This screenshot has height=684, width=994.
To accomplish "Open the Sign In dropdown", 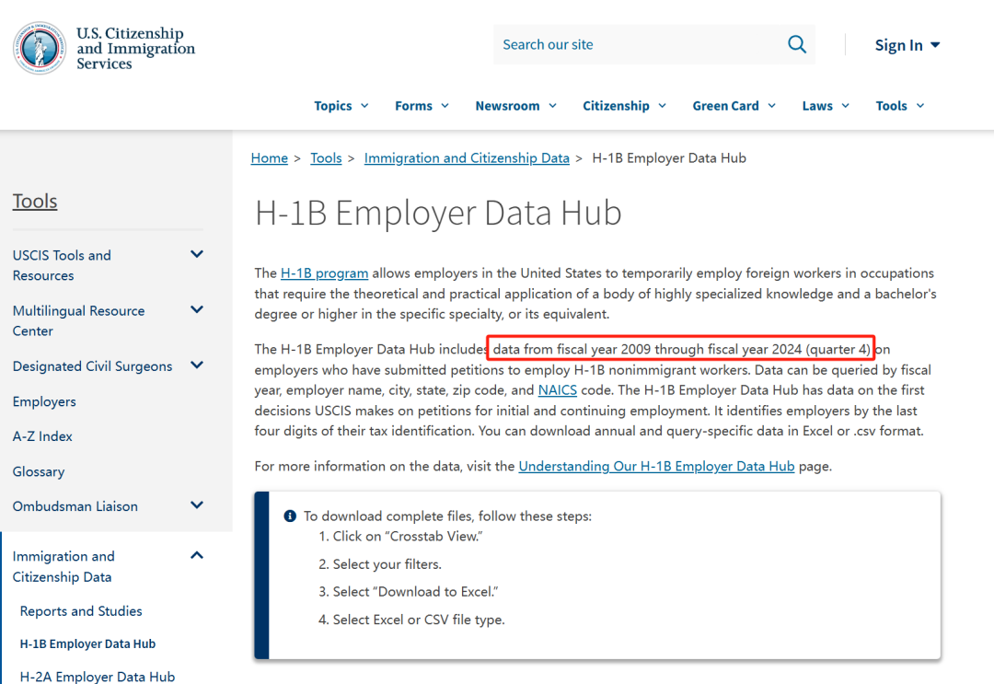I will [x=907, y=45].
